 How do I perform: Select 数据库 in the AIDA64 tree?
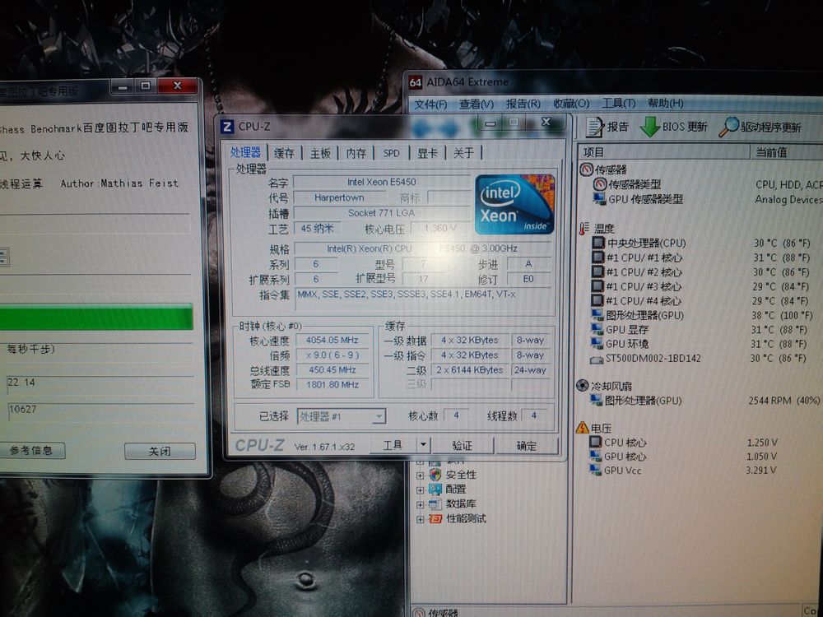[x=460, y=503]
